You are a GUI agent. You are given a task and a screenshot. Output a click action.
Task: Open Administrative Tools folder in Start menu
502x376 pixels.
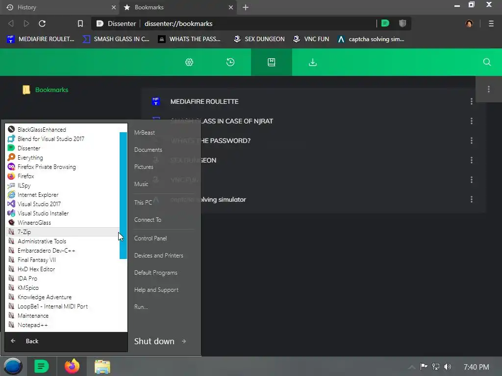click(x=62, y=241)
